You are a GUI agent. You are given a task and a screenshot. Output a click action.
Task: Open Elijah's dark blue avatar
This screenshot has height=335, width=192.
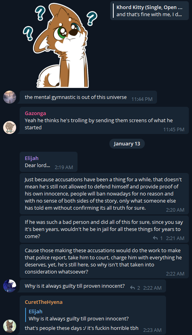(x=9, y=286)
